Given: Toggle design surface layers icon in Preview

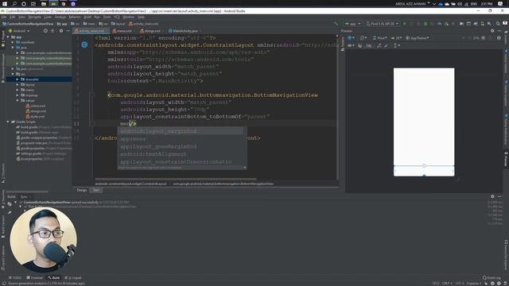Looking at the screenshot, I should pos(351,38).
